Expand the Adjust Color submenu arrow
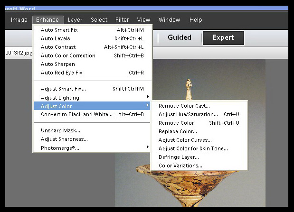The width and height of the screenshot is (294, 212). (147, 105)
